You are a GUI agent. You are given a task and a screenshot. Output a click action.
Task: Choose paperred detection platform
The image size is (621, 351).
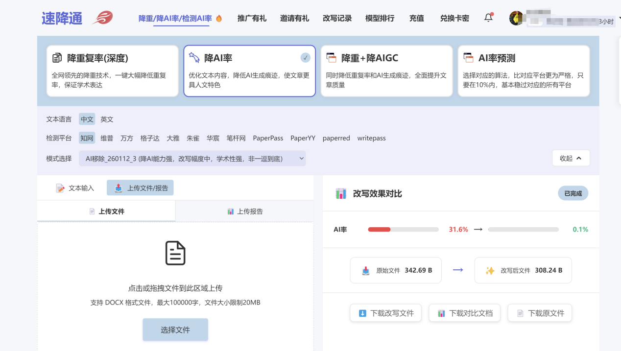[336, 138]
